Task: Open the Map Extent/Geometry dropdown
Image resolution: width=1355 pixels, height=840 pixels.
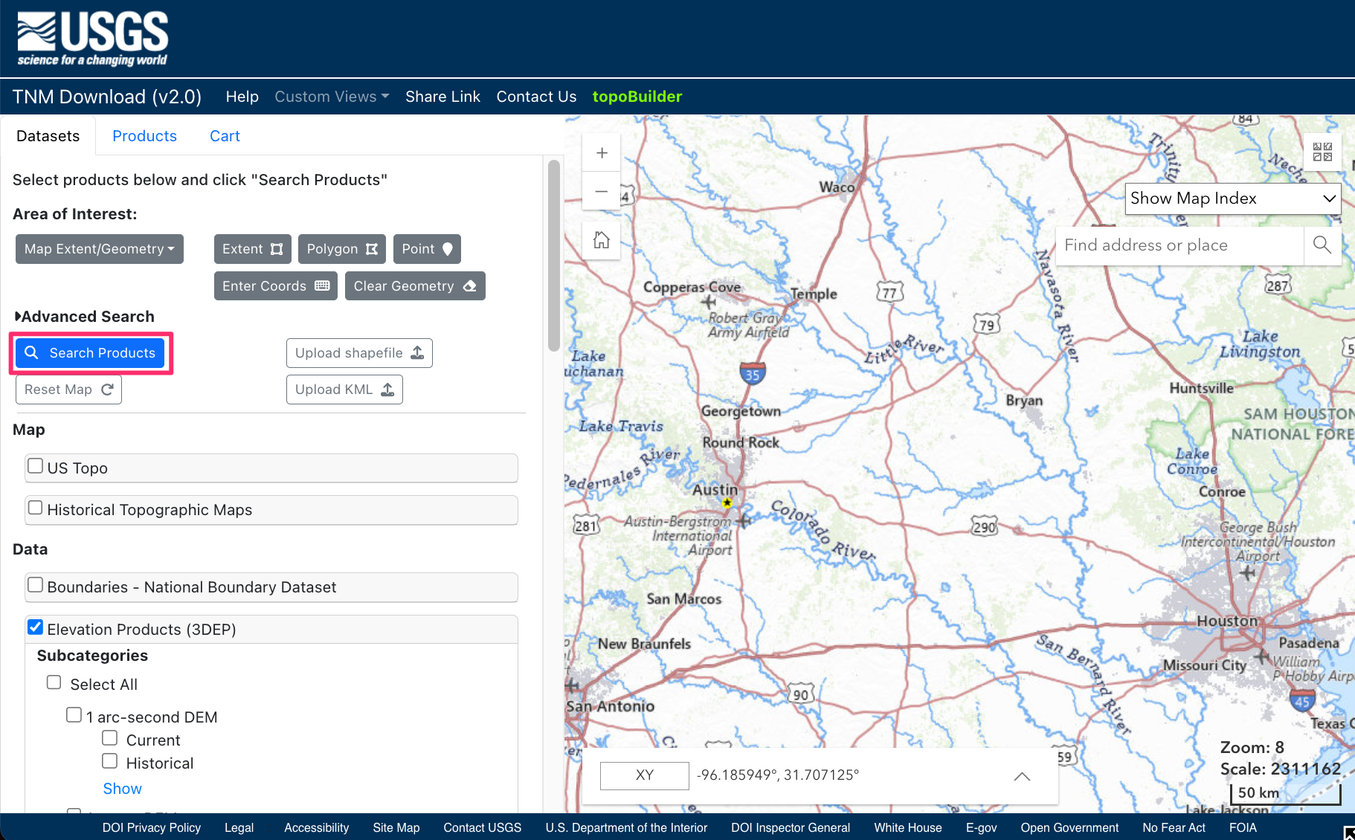Action: (x=99, y=249)
